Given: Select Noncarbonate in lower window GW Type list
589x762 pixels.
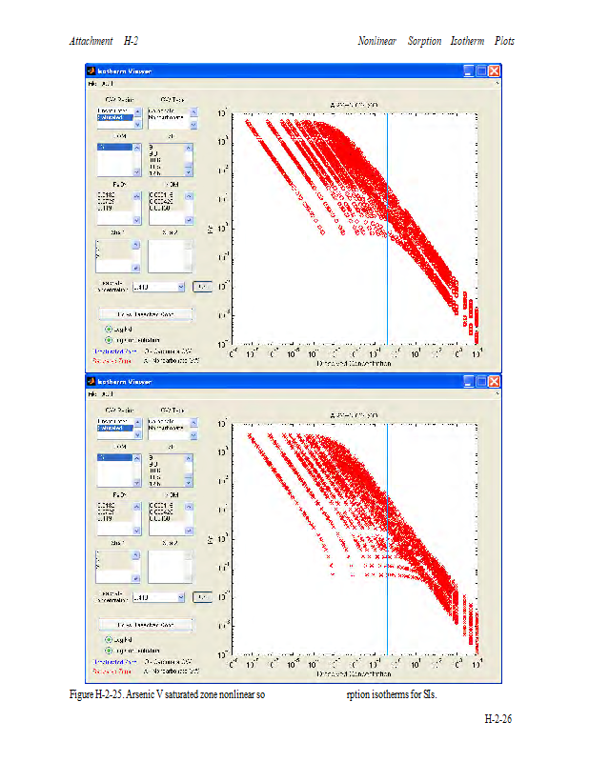Looking at the screenshot, I should click(x=168, y=428).
